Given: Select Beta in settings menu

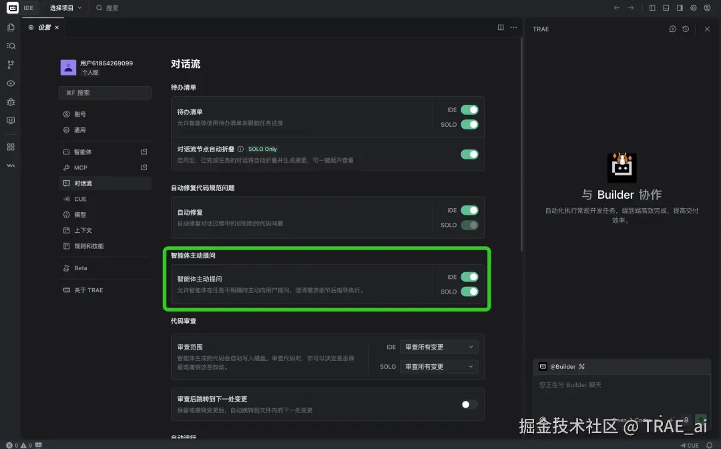Looking at the screenshot, I should coord(105,268).
